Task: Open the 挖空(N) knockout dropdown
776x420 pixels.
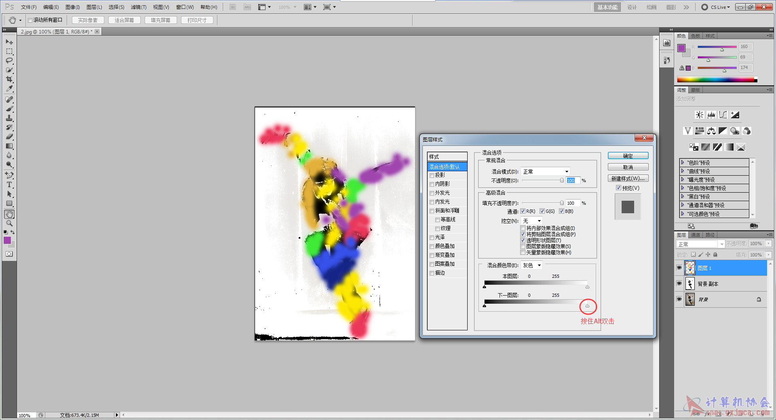Action: click(531, 221)
